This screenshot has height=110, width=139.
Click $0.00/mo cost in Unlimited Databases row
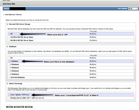[x=93, y=77]
